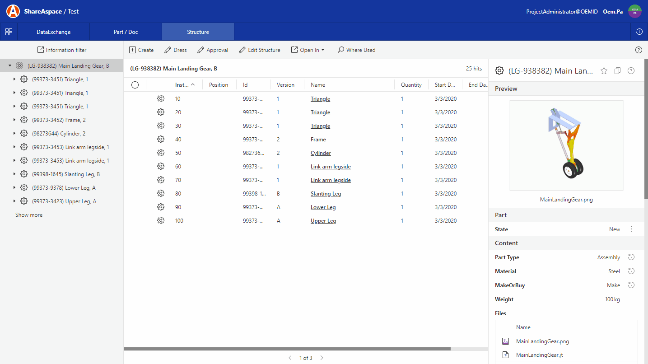The height and width of the screenshot is (364, 648).
Task: View version history for Part Type Assembly
Action: [631, 257]
